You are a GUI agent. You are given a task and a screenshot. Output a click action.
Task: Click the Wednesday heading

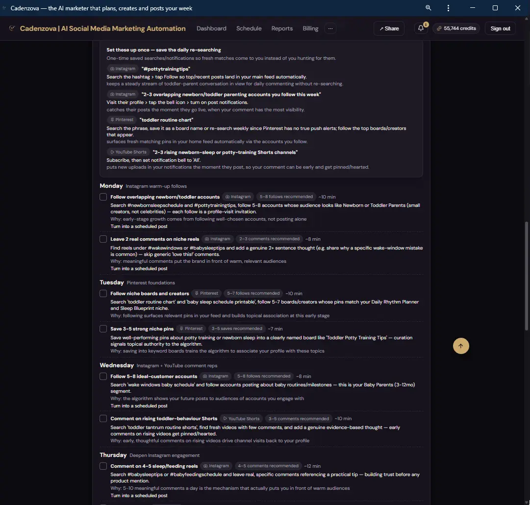point(117,365)
